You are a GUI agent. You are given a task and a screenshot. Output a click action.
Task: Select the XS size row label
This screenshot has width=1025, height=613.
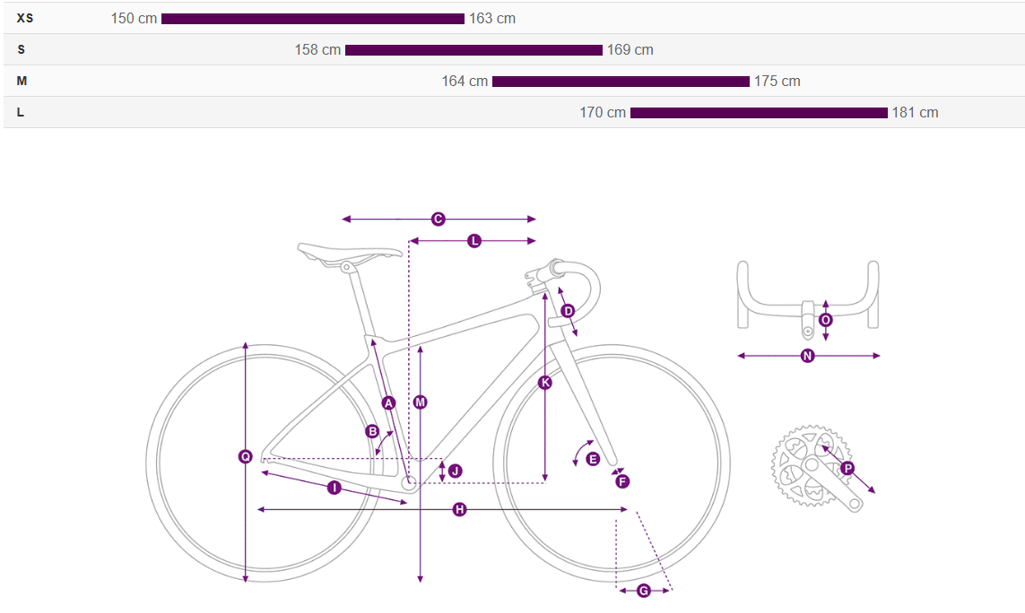[x=25, y=18]
